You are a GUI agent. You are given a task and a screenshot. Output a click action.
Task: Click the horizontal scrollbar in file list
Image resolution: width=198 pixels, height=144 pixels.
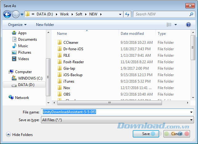[109, 103]
